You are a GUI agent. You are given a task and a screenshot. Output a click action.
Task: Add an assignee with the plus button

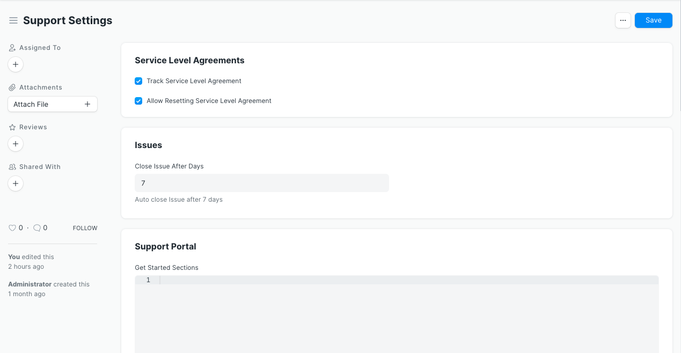point(16,64)
